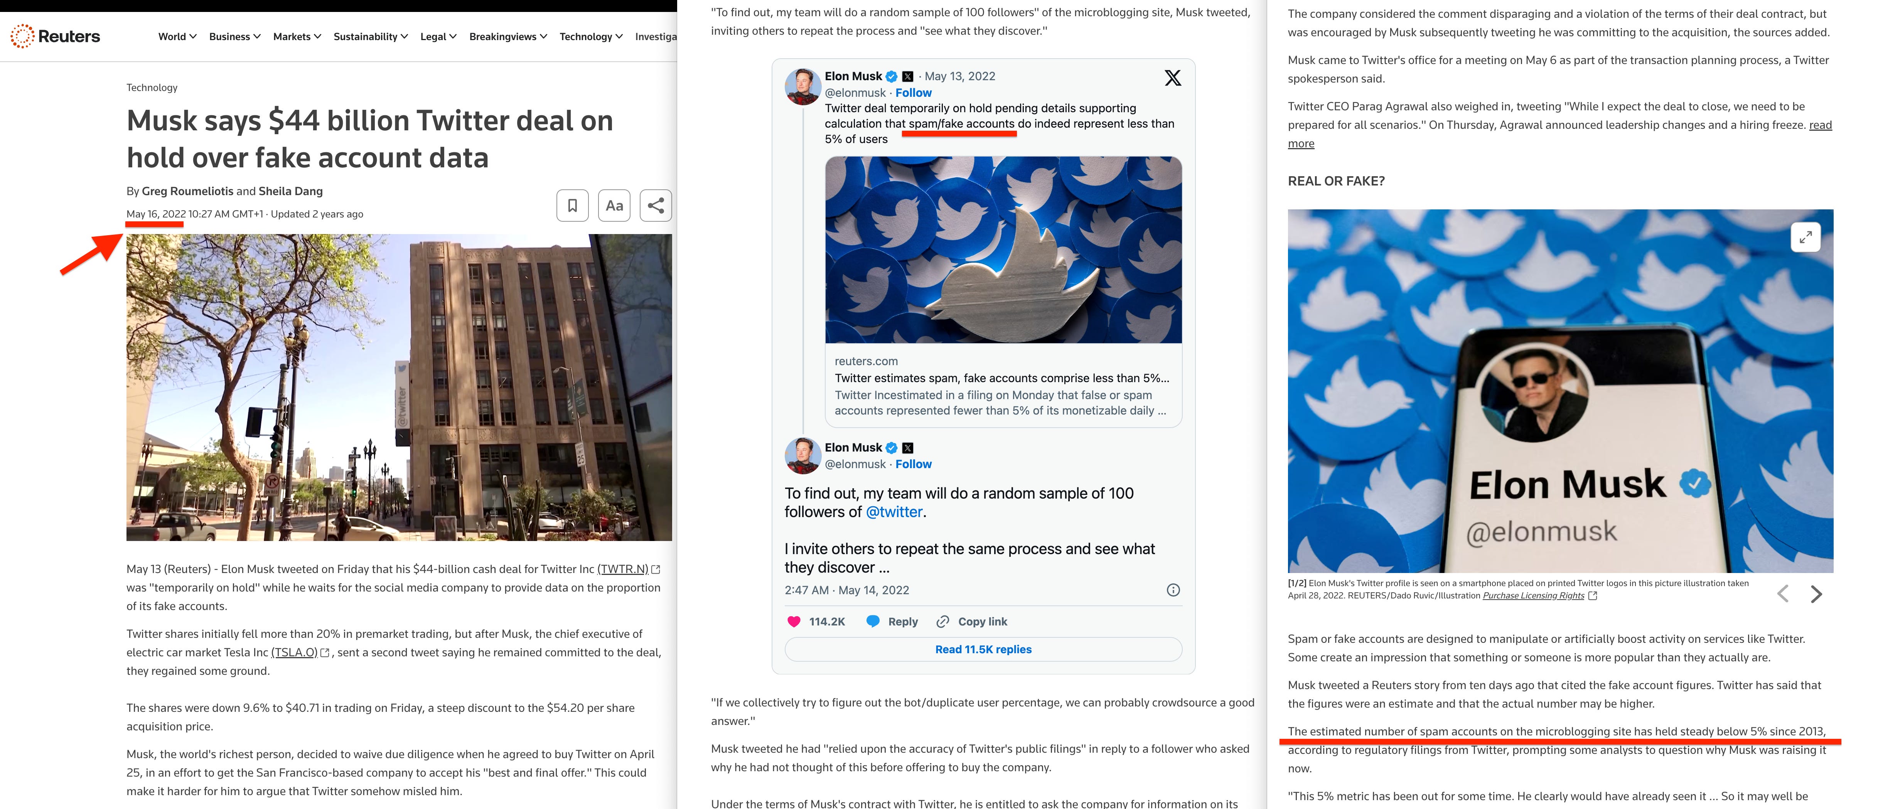The image size is (1878, 809).
Task: Open the Investigations nav item
Action: pyautogui.click(x=656, y=37)
